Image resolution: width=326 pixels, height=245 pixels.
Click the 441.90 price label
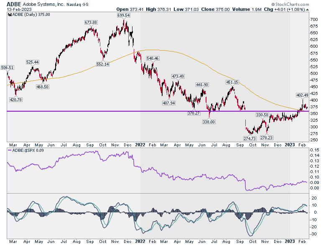pos(202,84)
